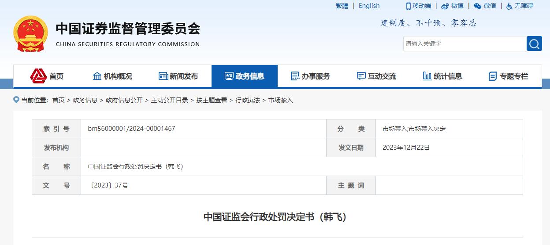Select the 政务信息 navigation tab
This screenshot has height=245, width=550.
[x=245, y=76]
